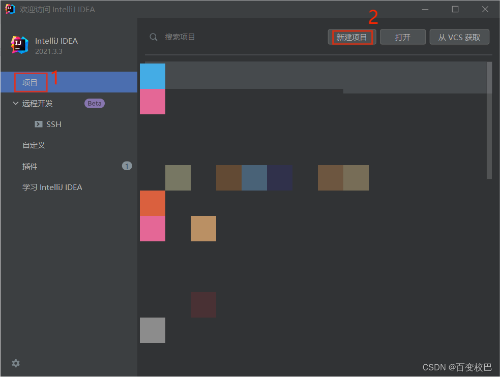Click the IntelliJ IDEA logo in sidebar
The height and width of the screenshot is (377, 500).
coord(19,45)
